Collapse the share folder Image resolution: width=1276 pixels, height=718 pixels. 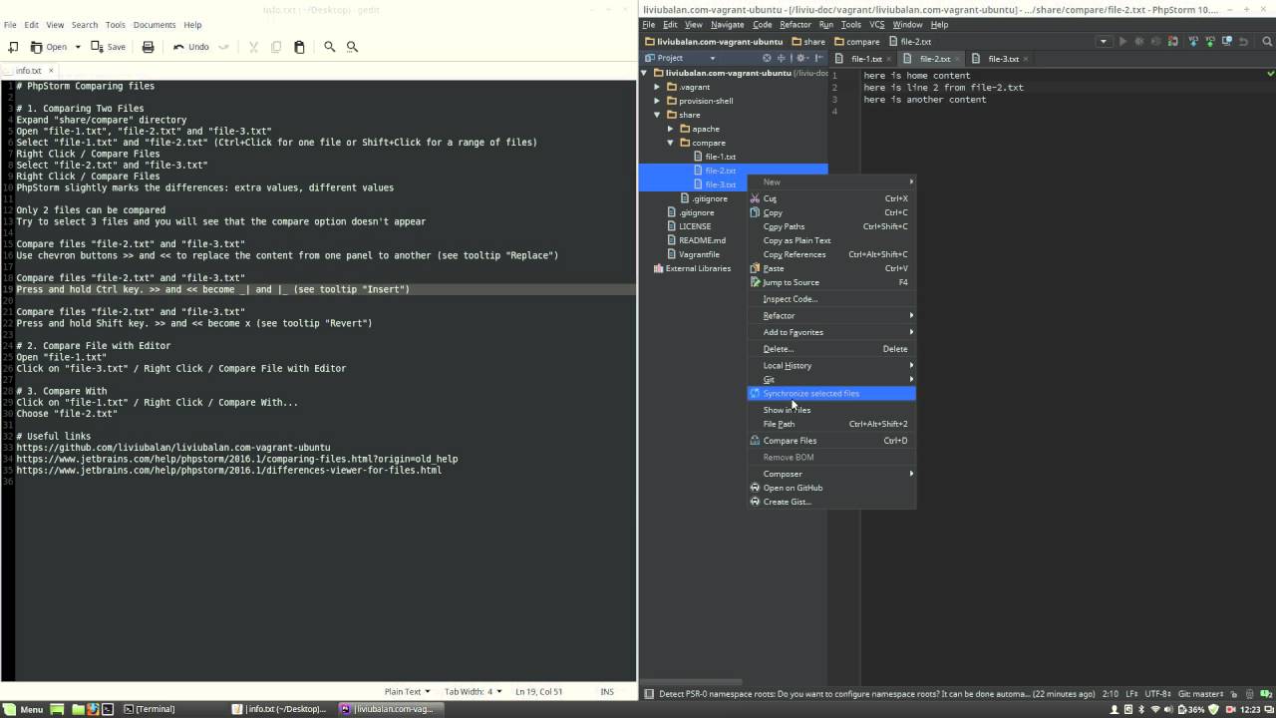658,115
